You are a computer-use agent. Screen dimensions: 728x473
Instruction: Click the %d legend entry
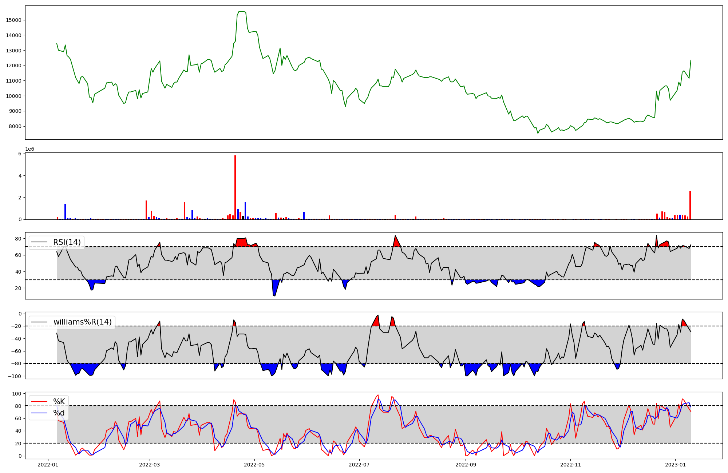[x=59, y=413]
